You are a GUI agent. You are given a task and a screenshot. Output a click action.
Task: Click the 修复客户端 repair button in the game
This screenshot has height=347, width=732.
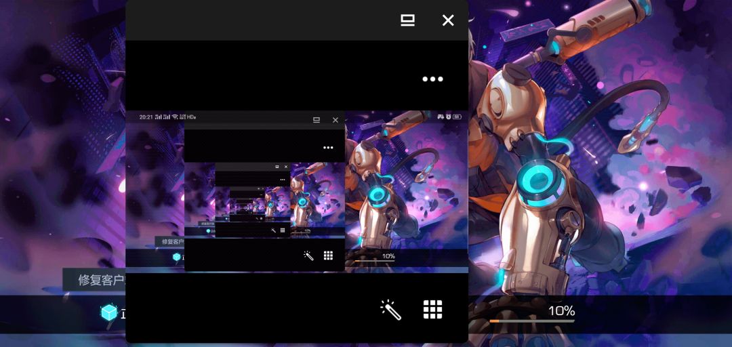pos(95,280)
